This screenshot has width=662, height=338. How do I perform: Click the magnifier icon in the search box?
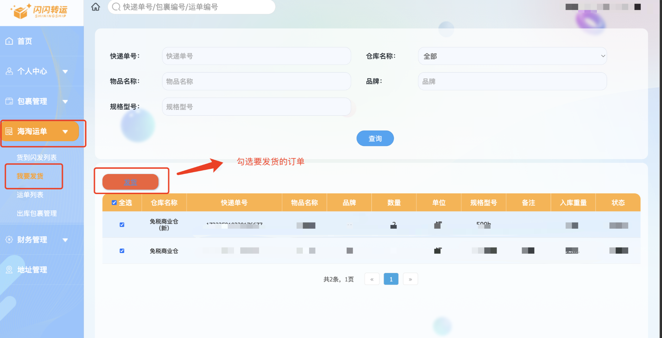116,7
